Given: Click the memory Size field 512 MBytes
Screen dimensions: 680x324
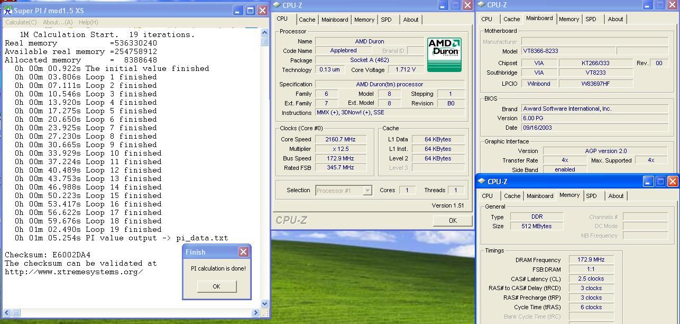Looking at the screenshot, I should (x=537, y=226).
